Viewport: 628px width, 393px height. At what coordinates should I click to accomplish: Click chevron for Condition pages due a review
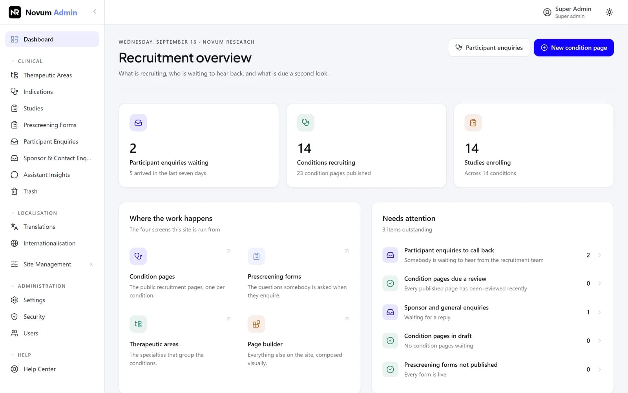click(599, 283)
